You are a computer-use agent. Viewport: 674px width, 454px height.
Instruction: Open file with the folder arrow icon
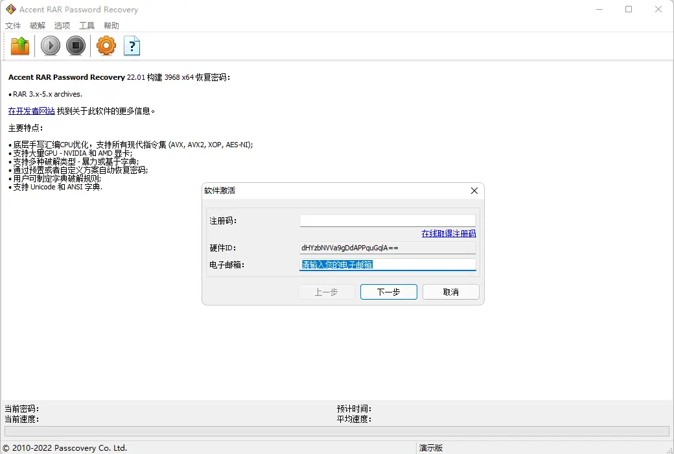pyautogui.click(x=20, y=45)
